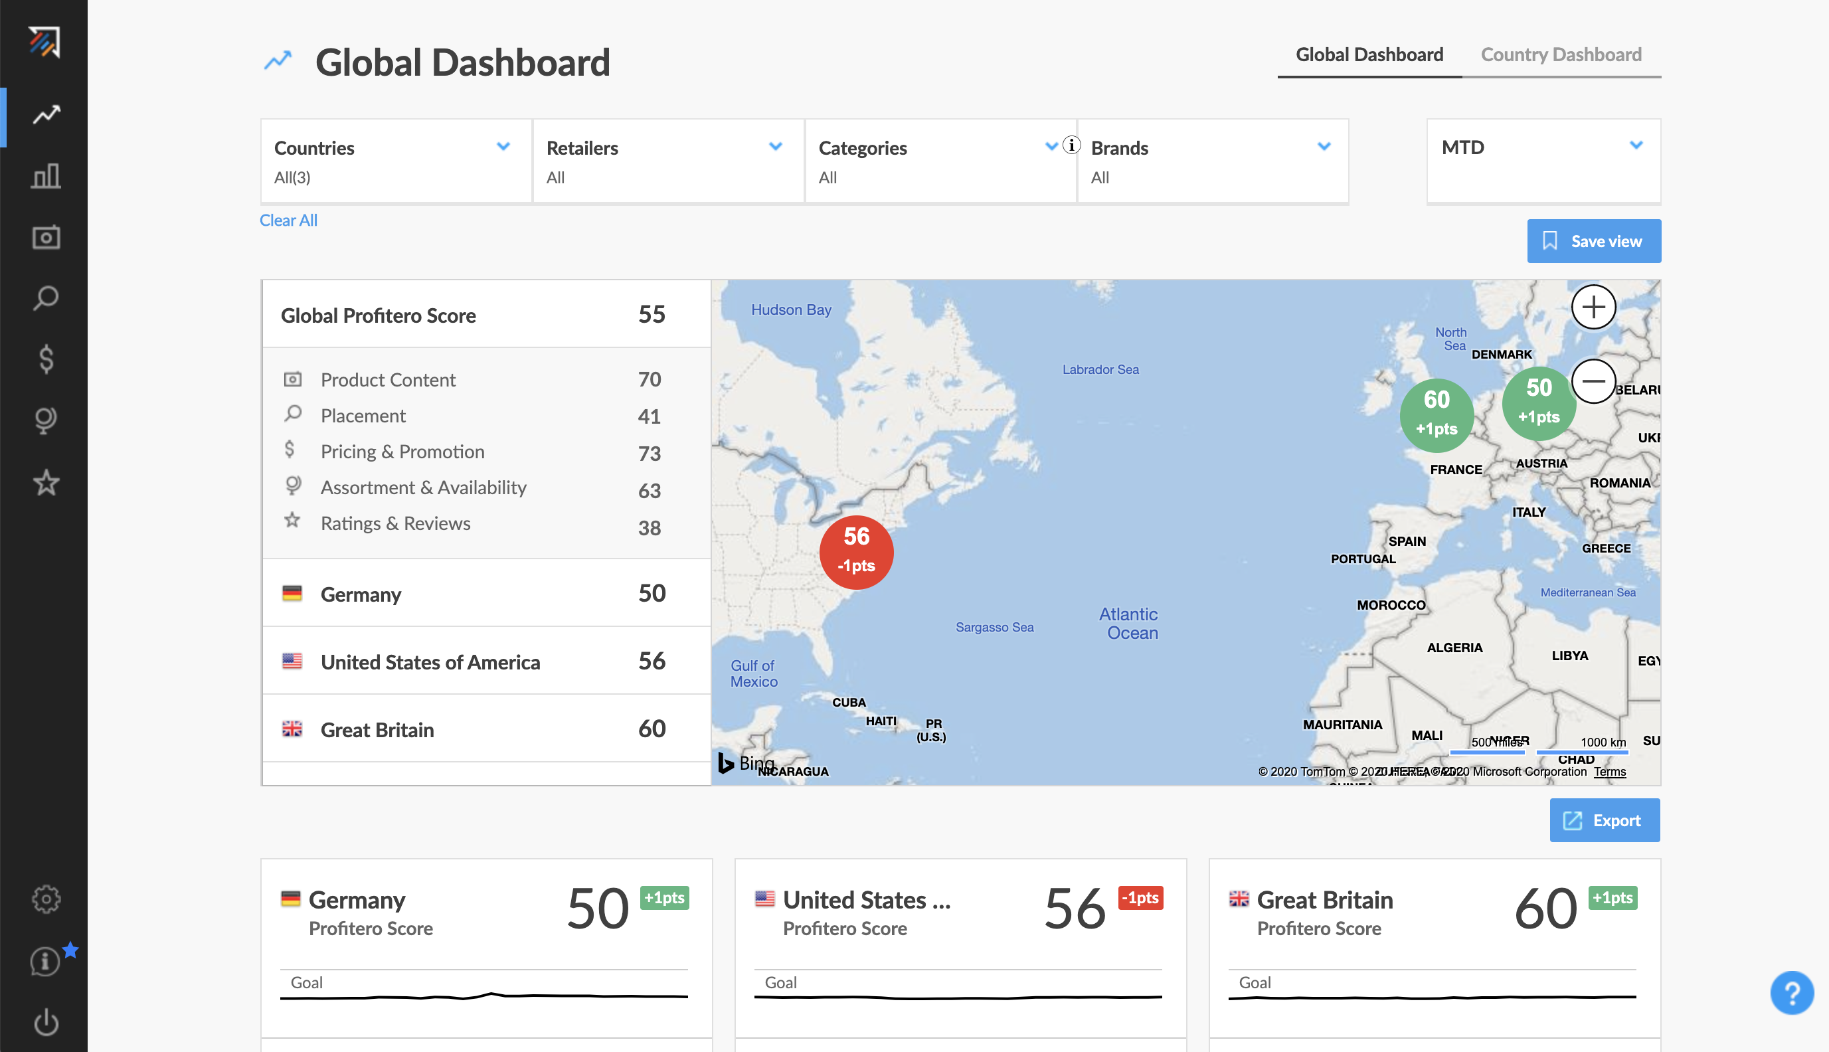Open Ratings star sidebar icon
1829x1052 pixels.
(x=46, y=483)
